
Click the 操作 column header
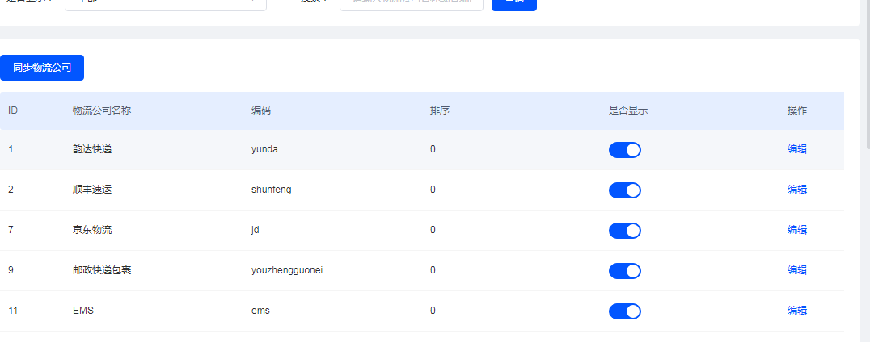click(x=797, y=111)
